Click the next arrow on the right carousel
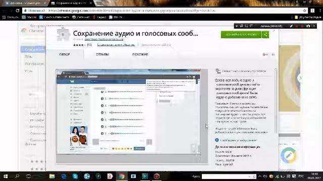Image resolution: width=323 pixels, height=181 pixels. [300, 78]
